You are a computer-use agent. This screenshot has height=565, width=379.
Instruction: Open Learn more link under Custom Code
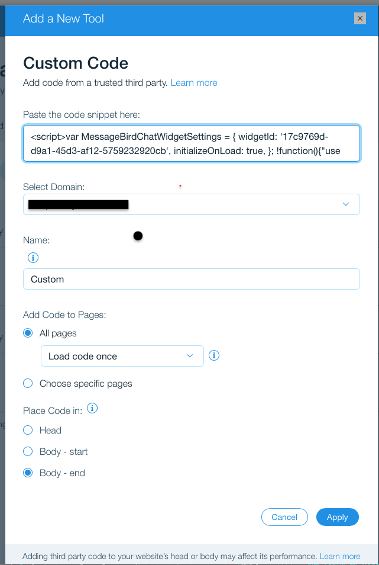[x=194, y=83]
